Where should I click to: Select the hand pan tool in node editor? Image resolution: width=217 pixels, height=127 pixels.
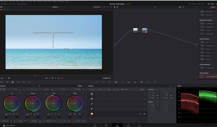117,7
